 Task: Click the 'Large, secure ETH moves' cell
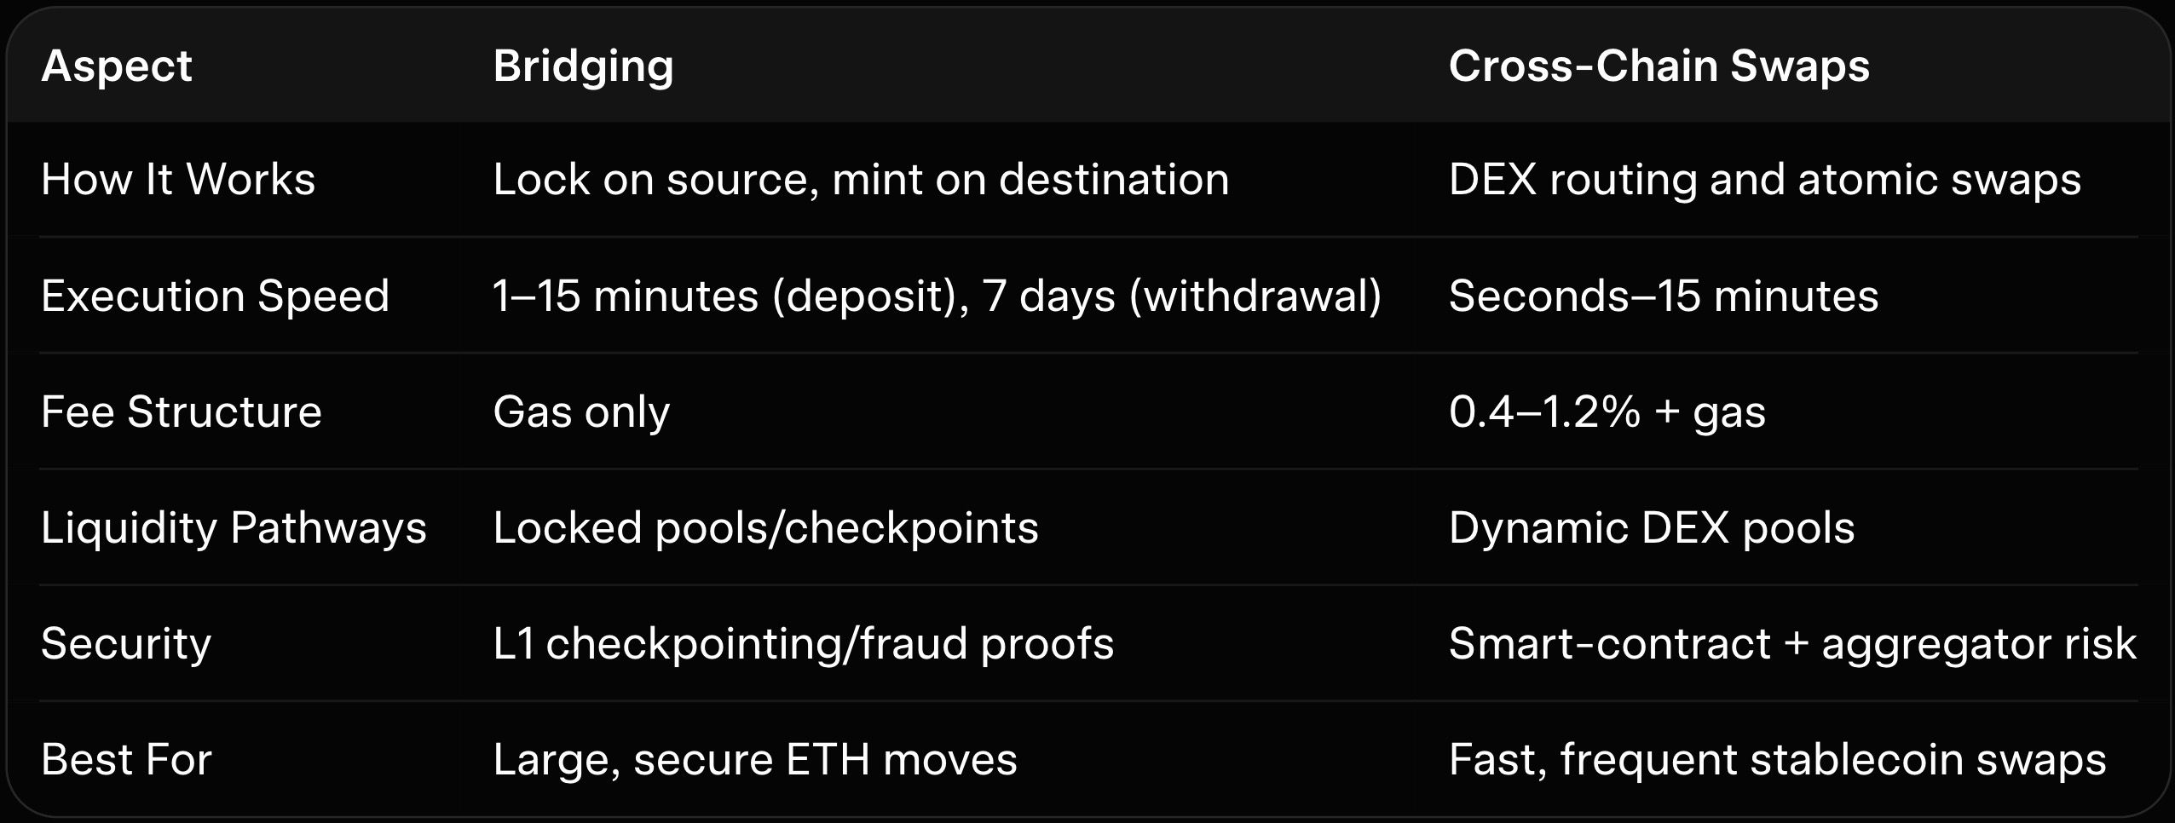(754, 759)
